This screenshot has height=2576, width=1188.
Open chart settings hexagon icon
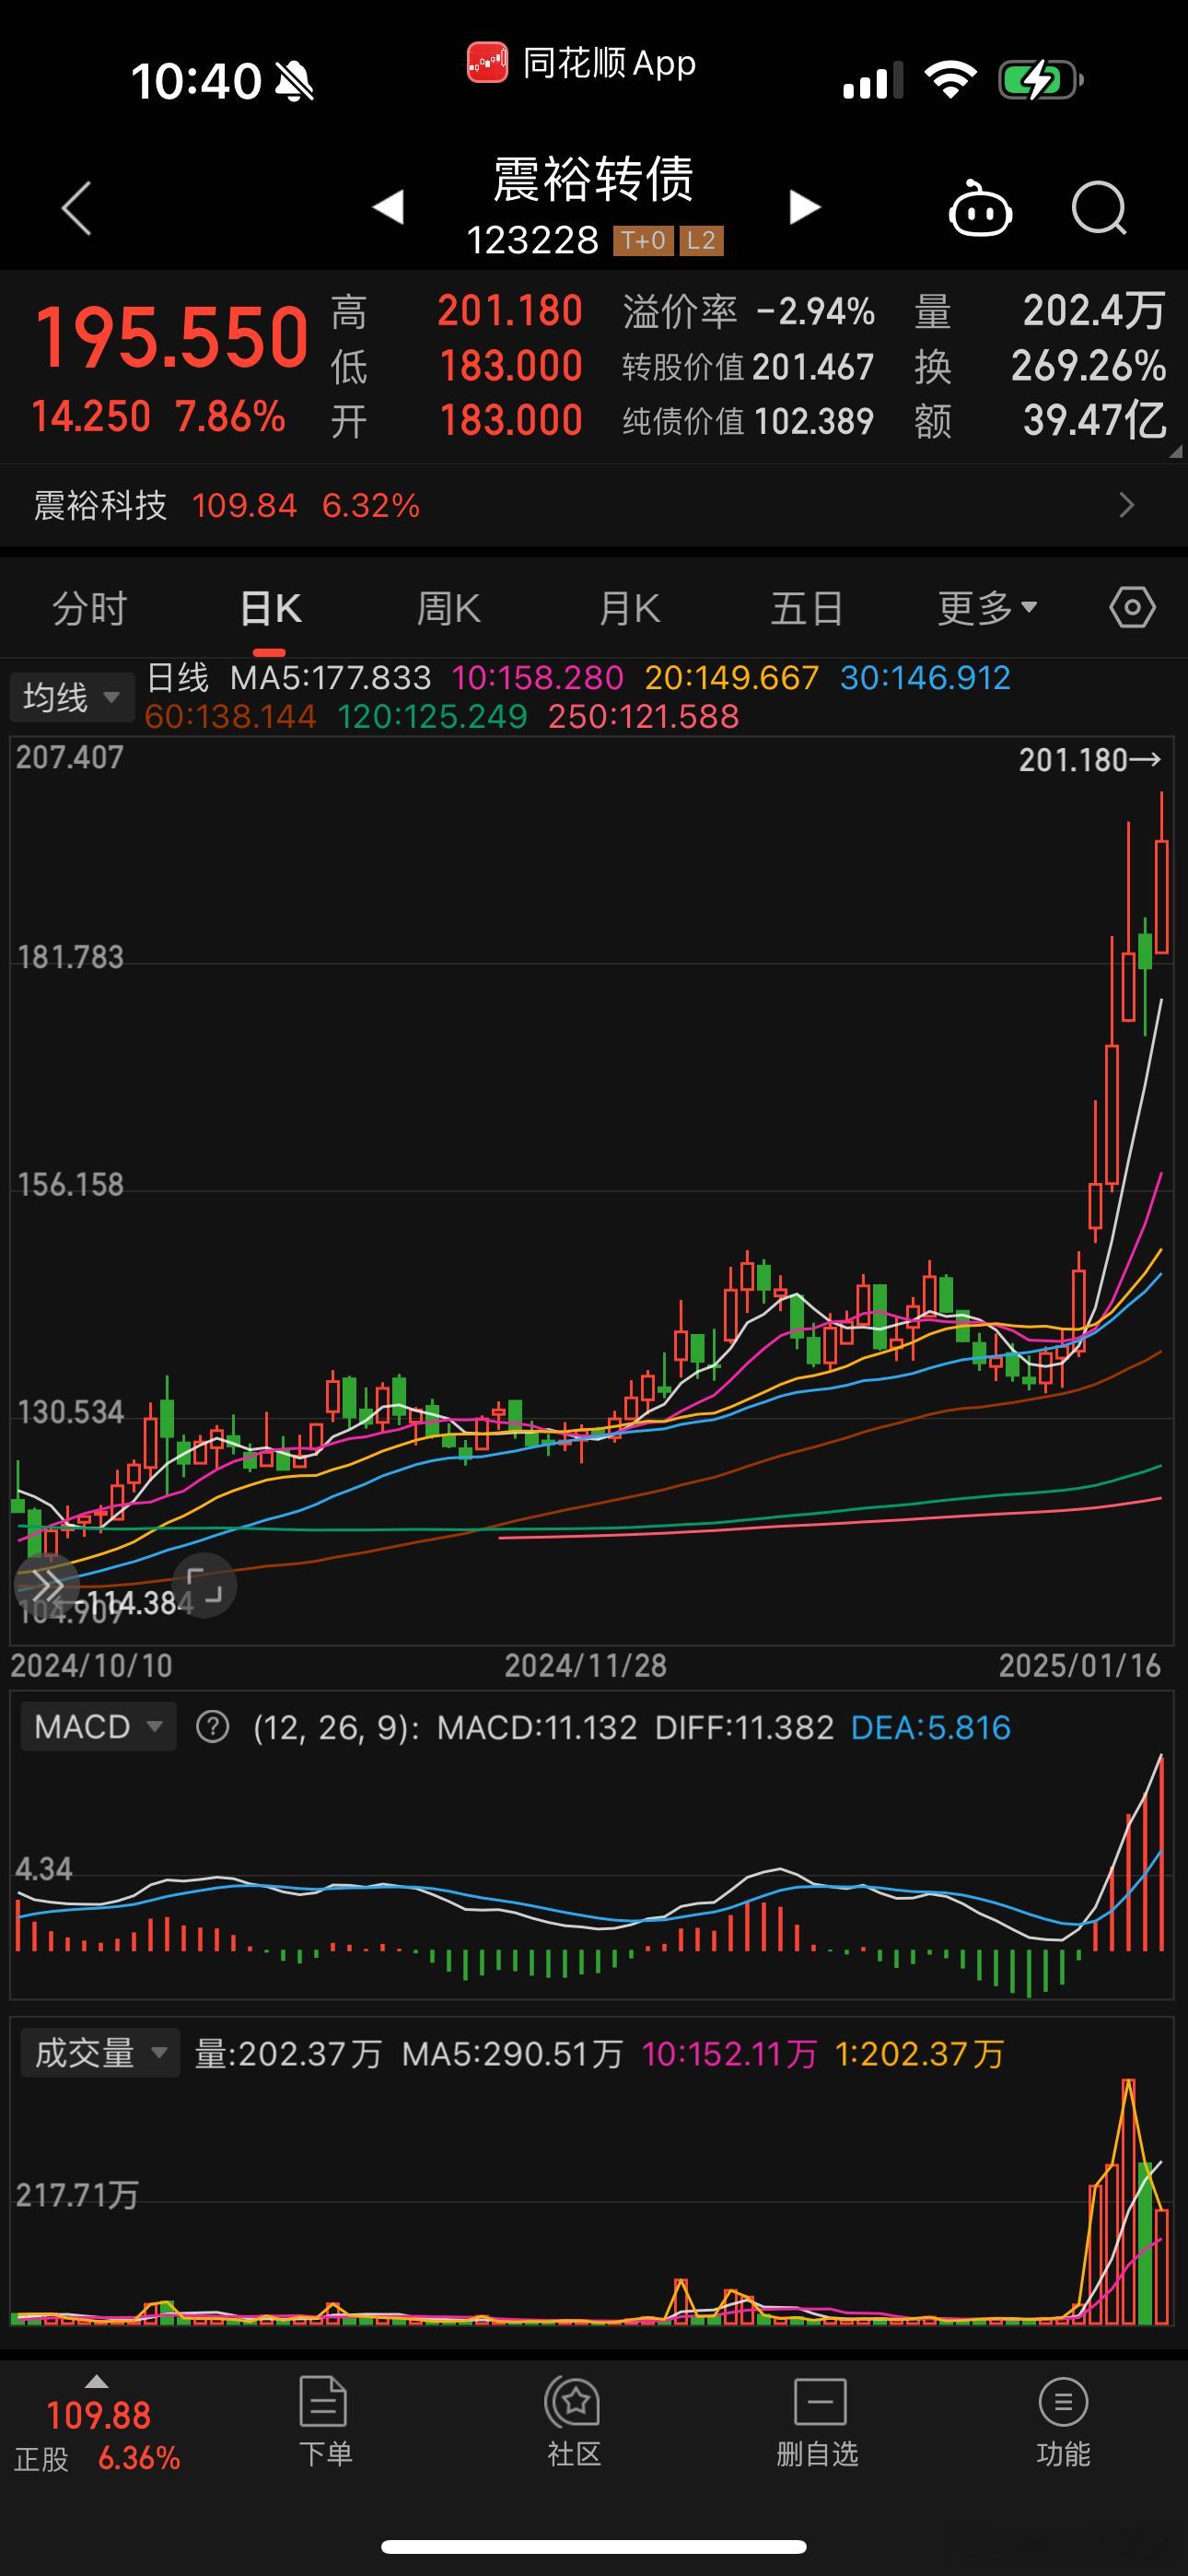click(1132, 607)
